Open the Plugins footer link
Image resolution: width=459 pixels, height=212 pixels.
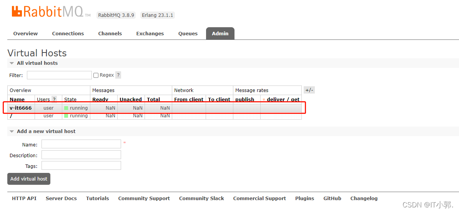(x=305, y=198)
